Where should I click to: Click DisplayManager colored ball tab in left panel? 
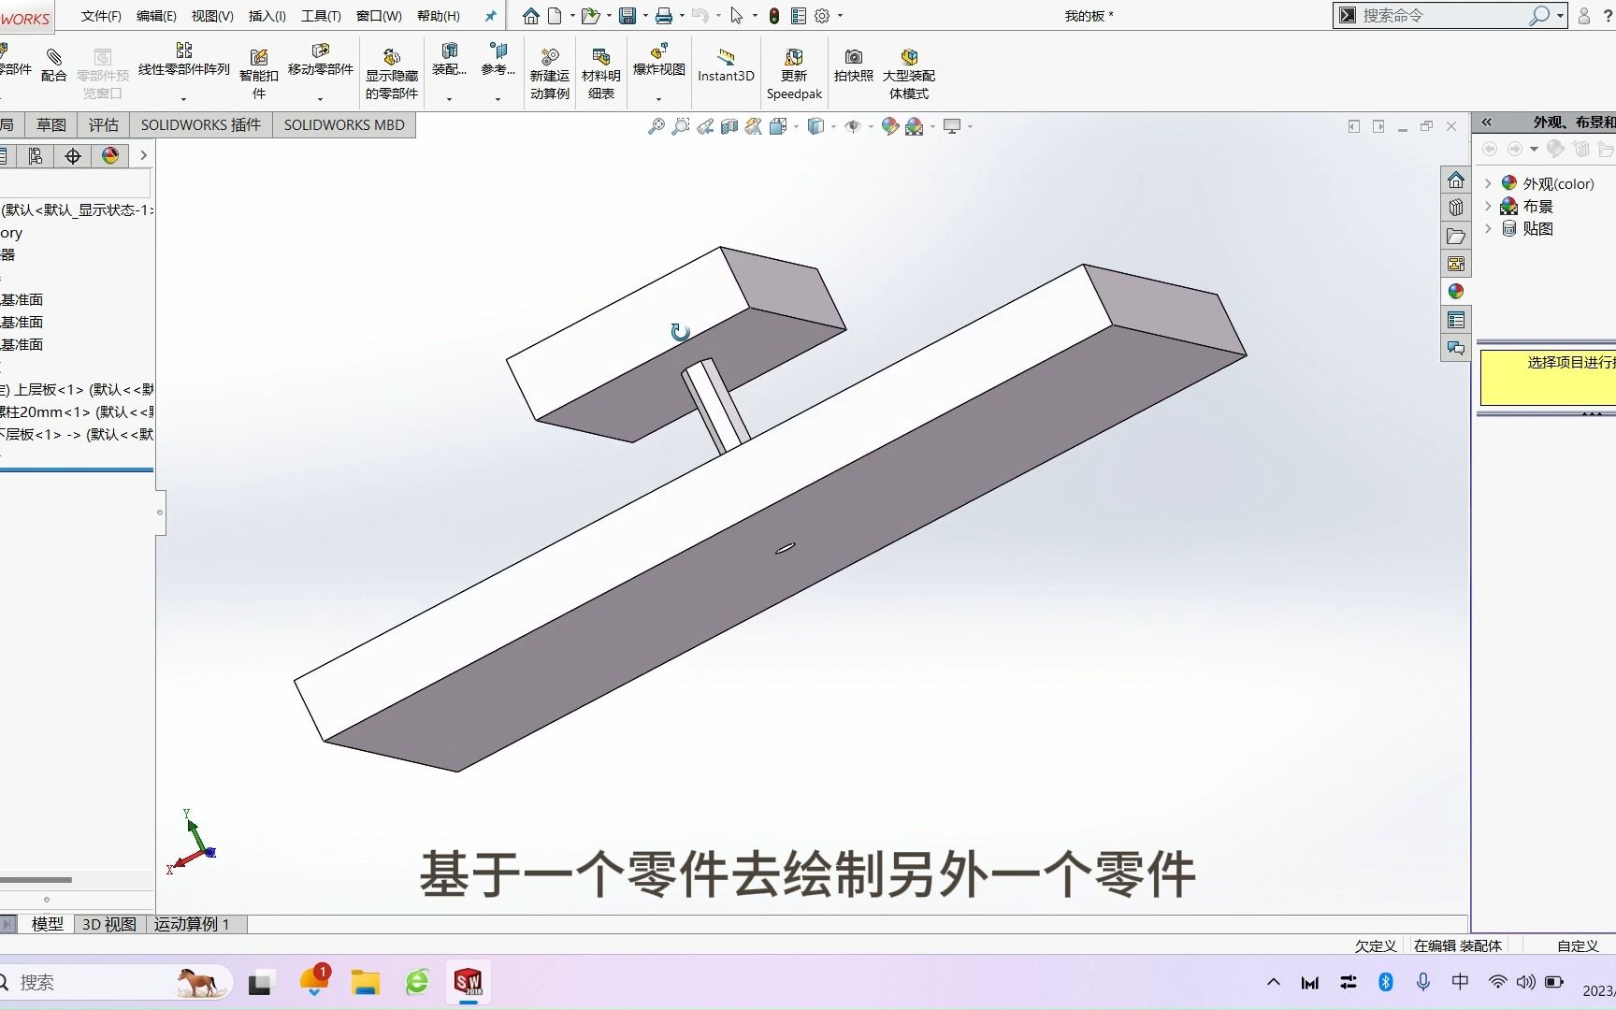110,155
